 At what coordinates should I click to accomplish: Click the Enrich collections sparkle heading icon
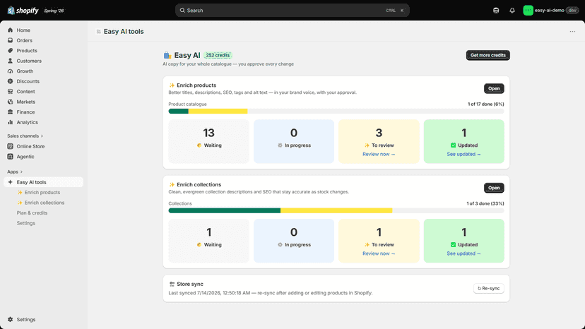172,185
